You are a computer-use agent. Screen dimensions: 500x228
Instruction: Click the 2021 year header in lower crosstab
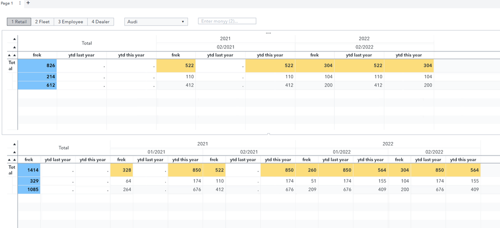pos(203,144)
